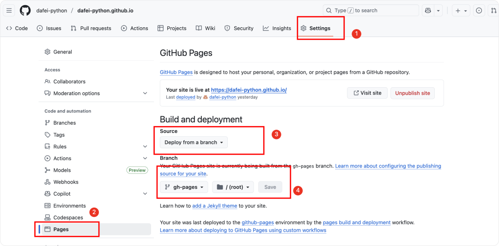This screenshot has width=499, height=246.
Task: Click the General gear icon
Action: tap(48, 52)
